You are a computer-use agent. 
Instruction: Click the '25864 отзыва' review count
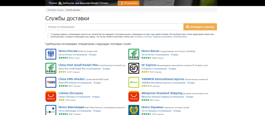158,58
